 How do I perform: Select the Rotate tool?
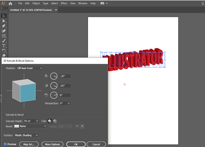click(4, 51)
